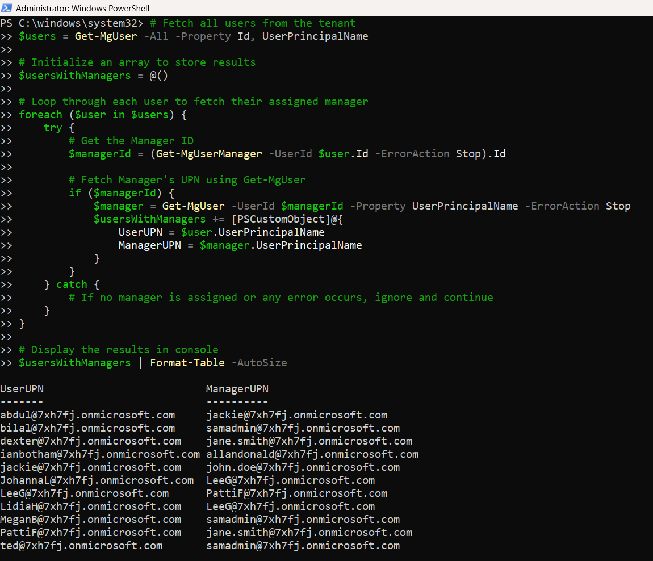
Task: Click the 'Get-MgUserManager' cmdlet
Action: point(209,154)
